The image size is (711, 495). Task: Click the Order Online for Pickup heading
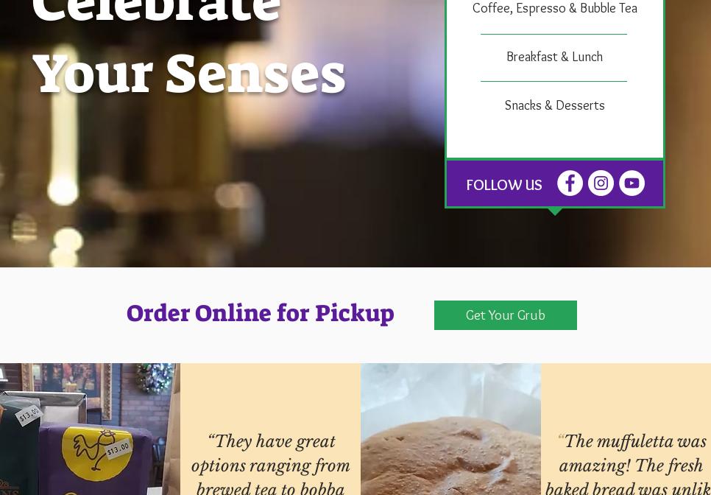[x=261, y=313]
